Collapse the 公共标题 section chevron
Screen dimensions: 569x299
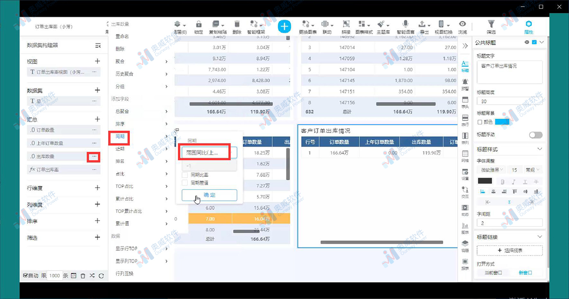pos(541,42)
